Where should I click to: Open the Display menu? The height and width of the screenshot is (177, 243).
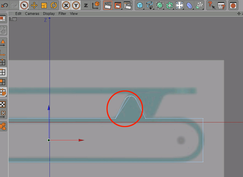pos(49,14)
